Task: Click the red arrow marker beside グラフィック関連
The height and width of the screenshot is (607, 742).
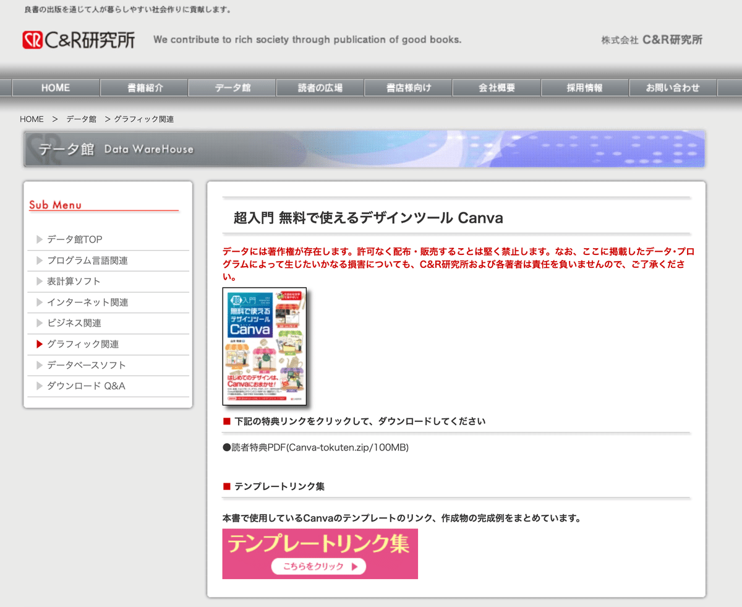Action: (40, 344)
